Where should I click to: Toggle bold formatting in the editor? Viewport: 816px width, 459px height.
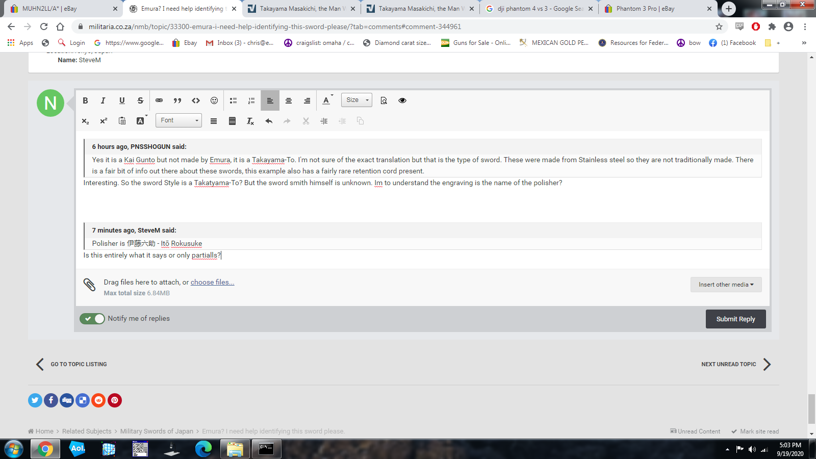(85, 100)
